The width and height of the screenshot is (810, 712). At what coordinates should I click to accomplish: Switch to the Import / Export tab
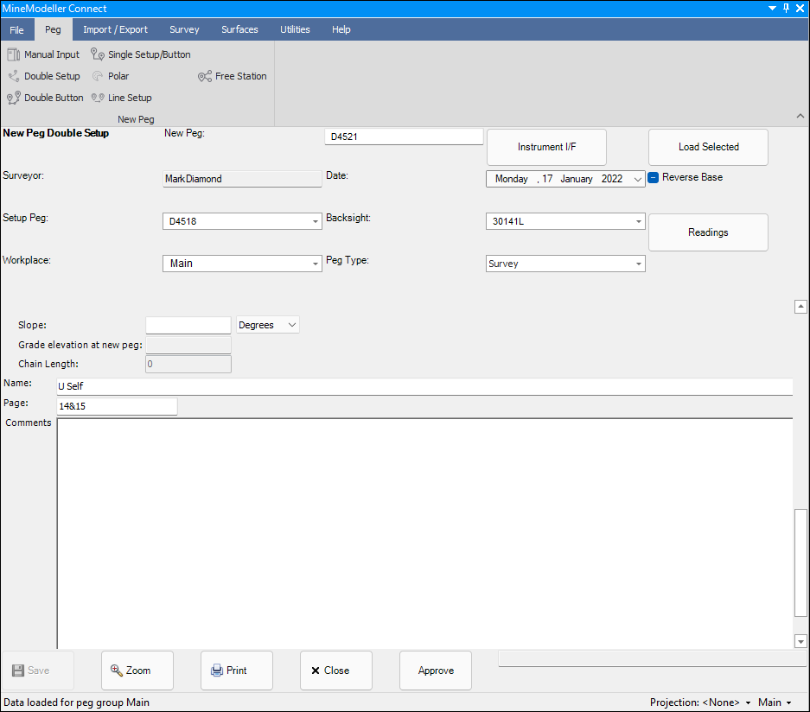tap(115, 29)
